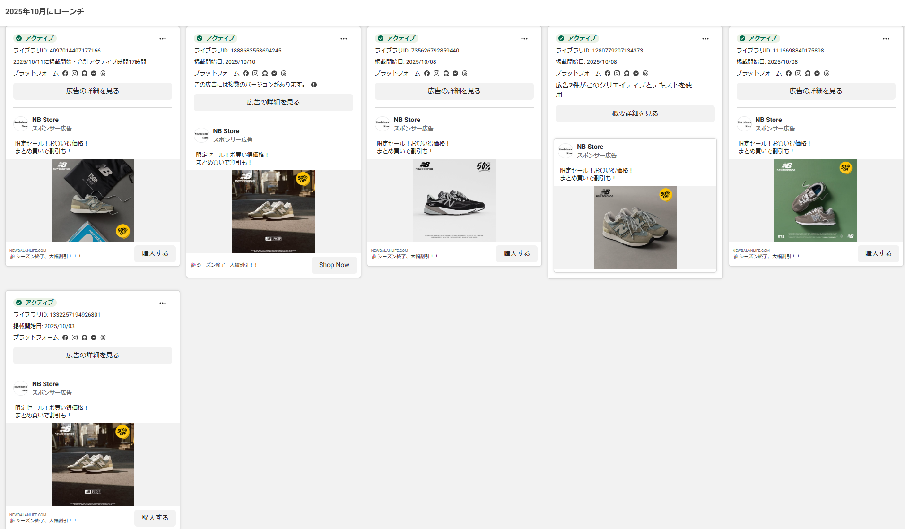
Task: Open three-dot menu on ad 4097014407177166
Action: [163, 39]
